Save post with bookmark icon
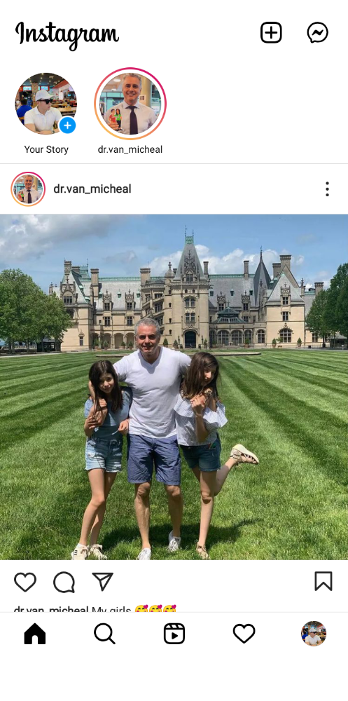Image resolution: width=348 pixels, height=701 pixels. click(323, 581)
